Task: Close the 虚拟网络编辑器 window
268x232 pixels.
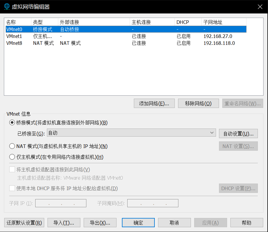Action: pyautogui.click(x=260, y=7)
